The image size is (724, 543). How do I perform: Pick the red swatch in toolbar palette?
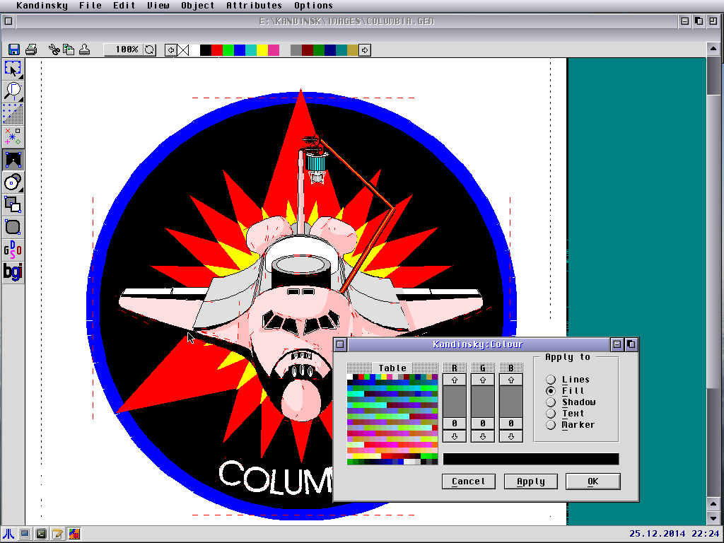[217, 50]
